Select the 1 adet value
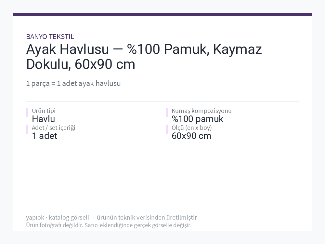Viewport: 325px width, 244px height. tap(44, 136)
